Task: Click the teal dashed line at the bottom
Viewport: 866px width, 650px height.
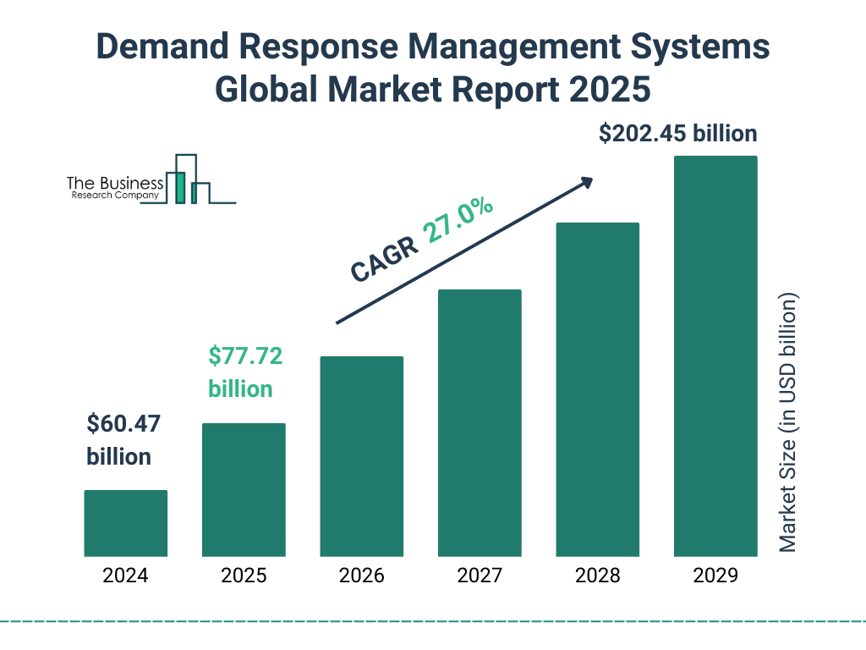Action: [x=433, y=620]
